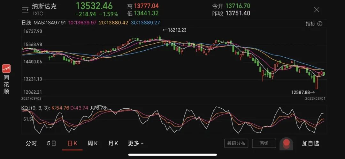Tap the 16212.23 high price marker
Image resolution: width=345 pixels, height=159 pixels.
(x=174, y=30)
